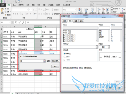Open the Formulas ribbon tab (公式)
This screenshot has height=94, width=126.
coord(28,5)
